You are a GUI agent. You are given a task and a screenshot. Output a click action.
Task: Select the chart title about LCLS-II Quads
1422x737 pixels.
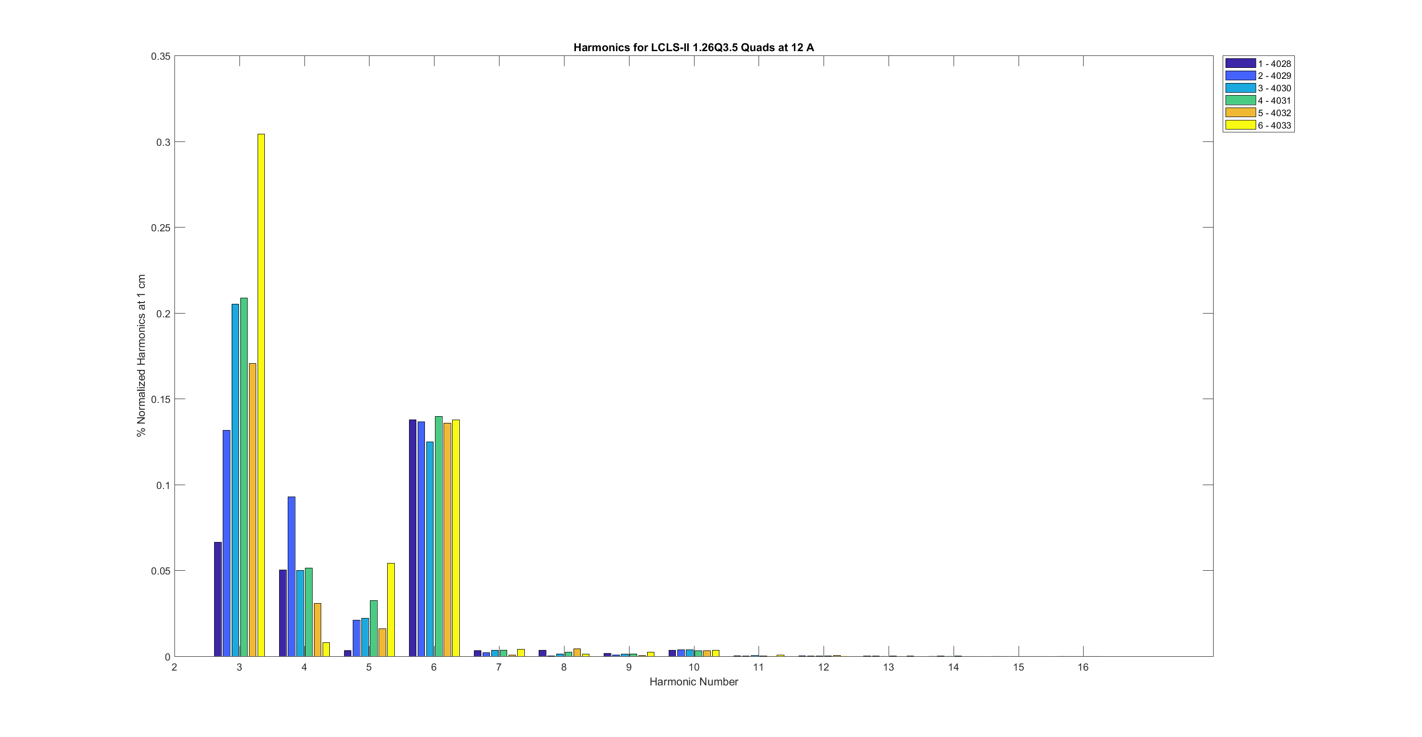pyautogui.click(x=694, y=47)
